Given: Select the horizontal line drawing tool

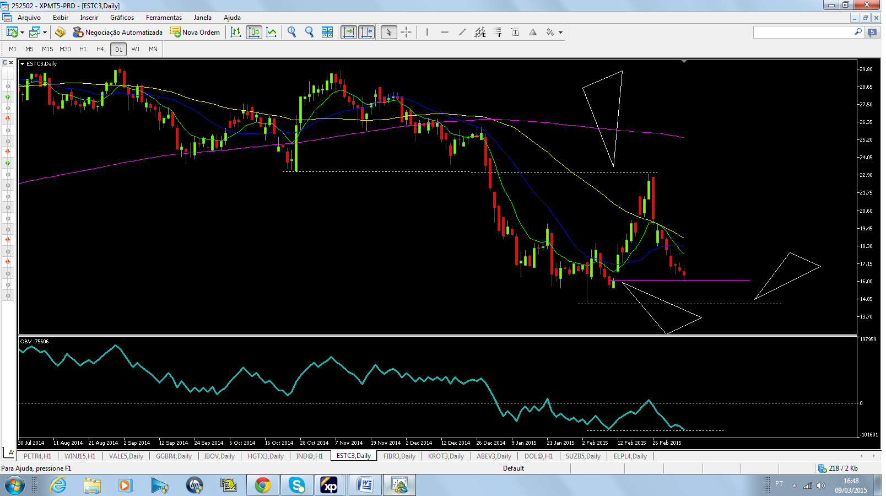Looking at the screenshot, I should (x=445, y=32).
